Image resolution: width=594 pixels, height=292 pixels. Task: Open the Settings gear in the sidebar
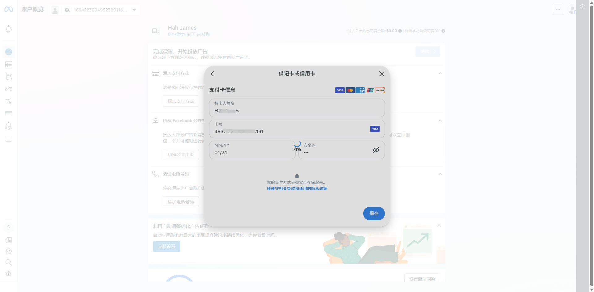point(9,251)
